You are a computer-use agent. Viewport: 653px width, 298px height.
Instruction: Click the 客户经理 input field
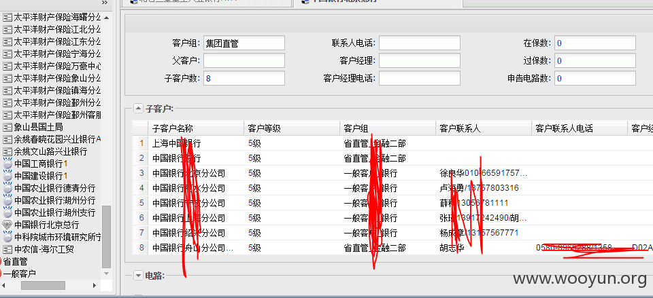click(x=420, y=60)
